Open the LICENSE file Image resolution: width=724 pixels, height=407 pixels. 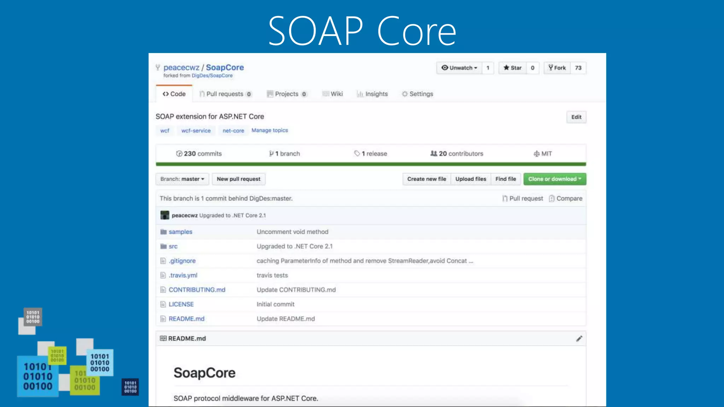click(181, 304)
